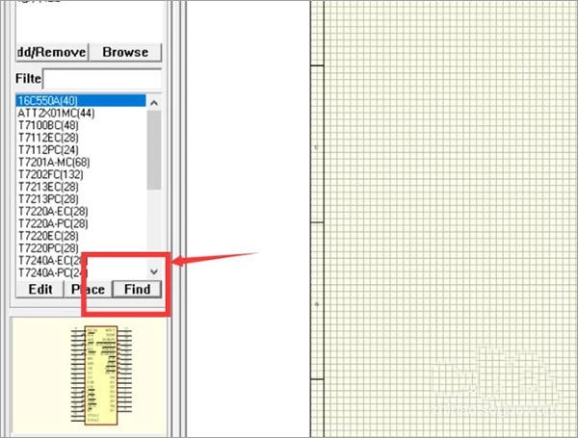Click the Edit button
Screen dimensions: 578x438
coord(39,289)
